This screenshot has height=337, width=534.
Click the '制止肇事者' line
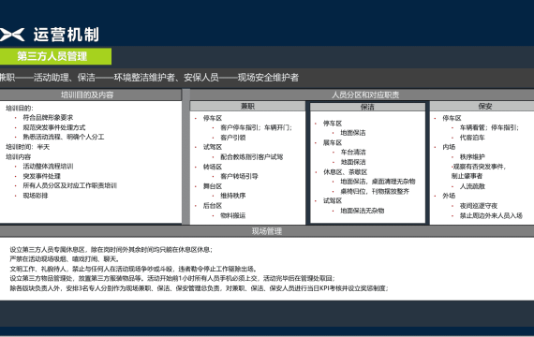pos(467,176)
